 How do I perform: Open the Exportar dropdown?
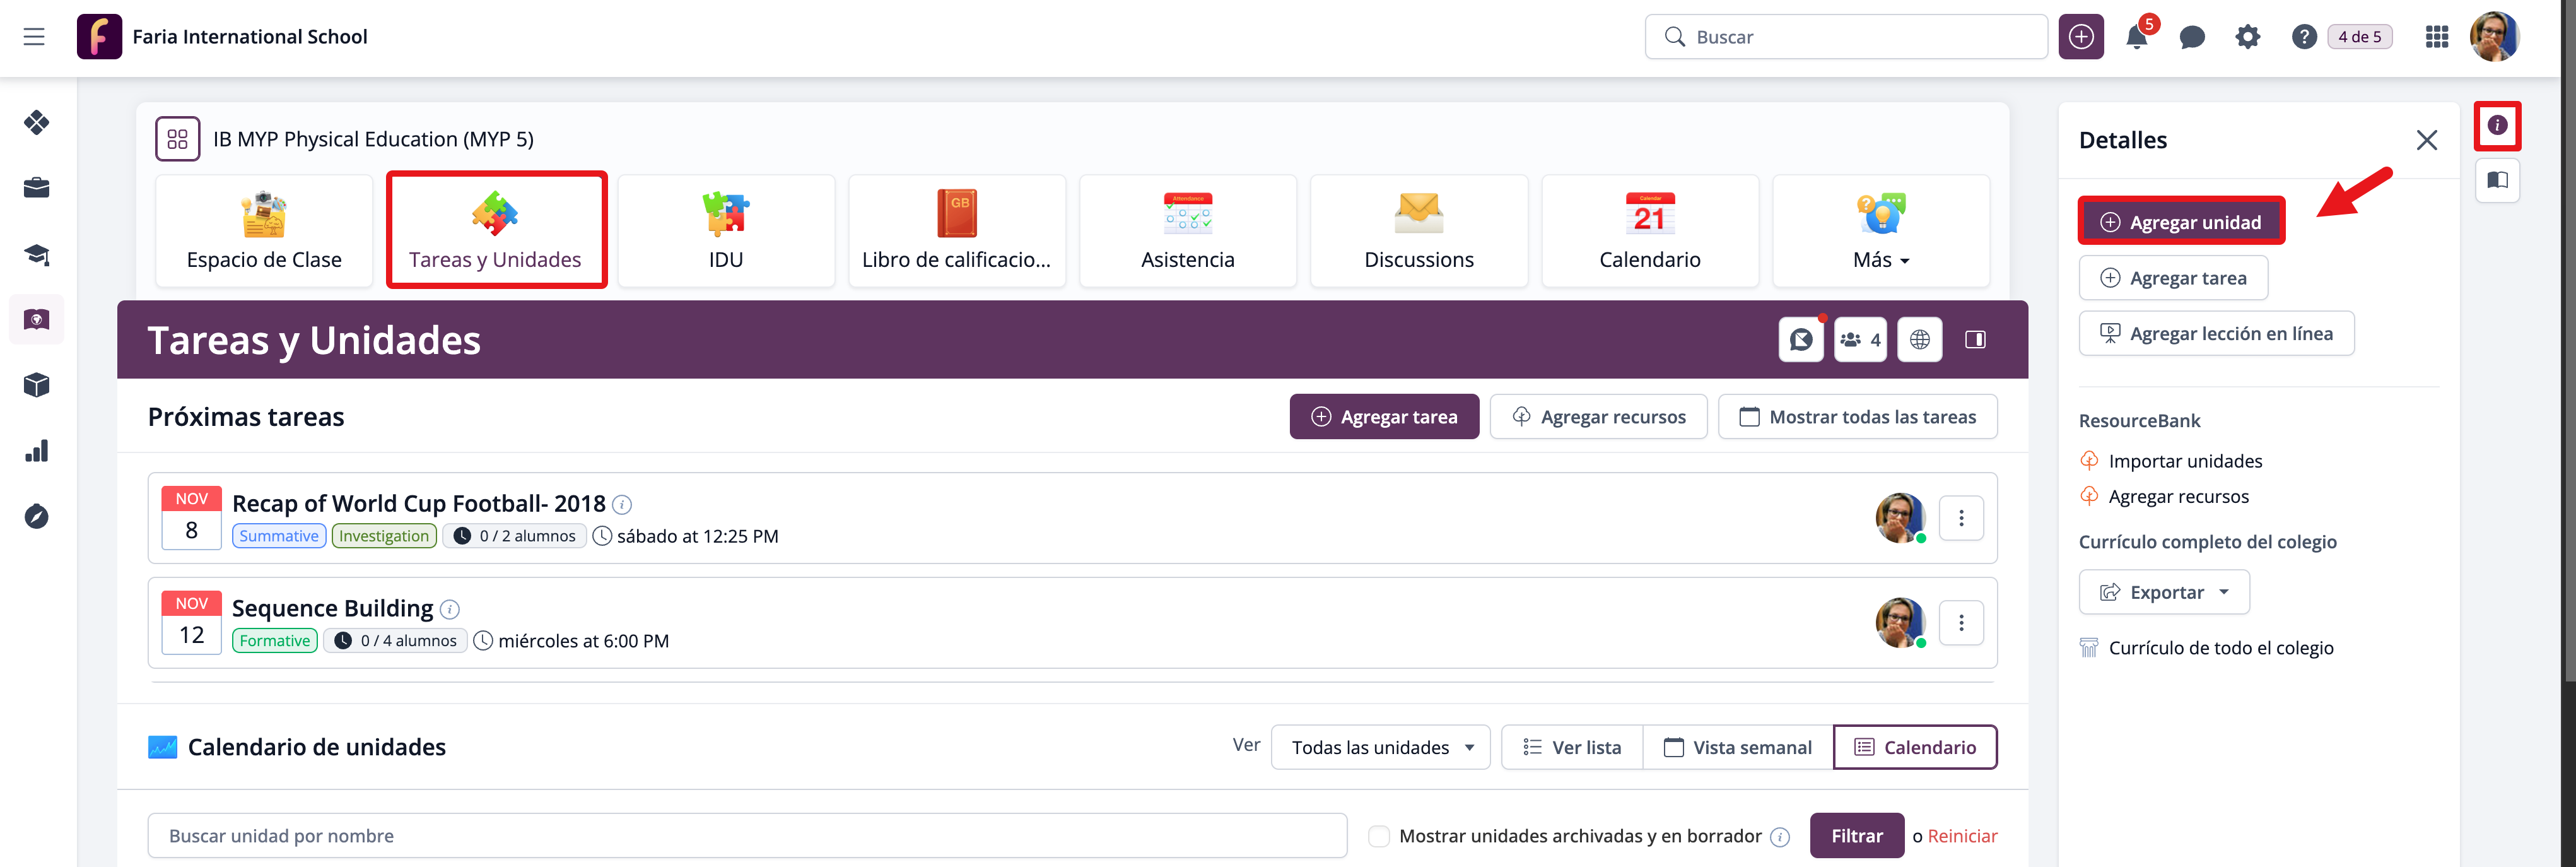click(x=2164, y=592)
